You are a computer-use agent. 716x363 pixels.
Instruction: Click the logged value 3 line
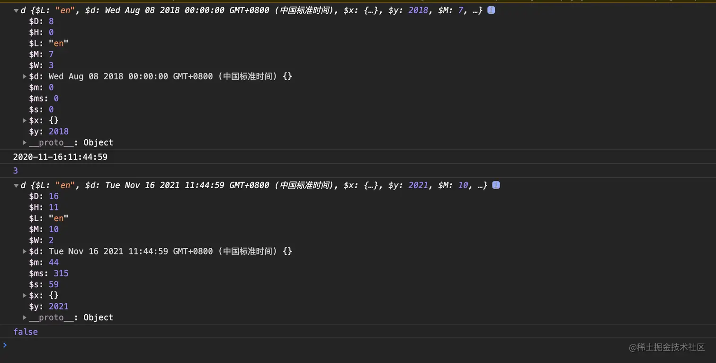coord(16,171)
